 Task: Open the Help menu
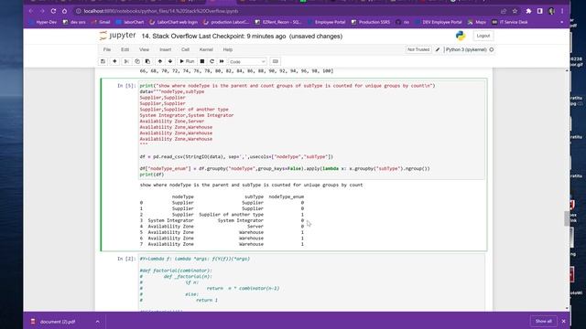(x=228, y=49)
